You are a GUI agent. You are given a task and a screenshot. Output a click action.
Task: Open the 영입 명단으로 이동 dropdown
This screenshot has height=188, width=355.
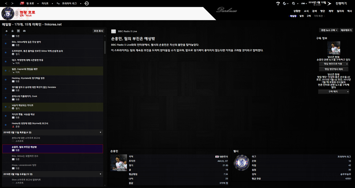pos(334,64)
